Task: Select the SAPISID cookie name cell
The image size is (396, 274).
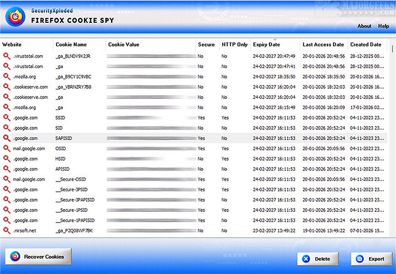Action: [x=63, y=138]
